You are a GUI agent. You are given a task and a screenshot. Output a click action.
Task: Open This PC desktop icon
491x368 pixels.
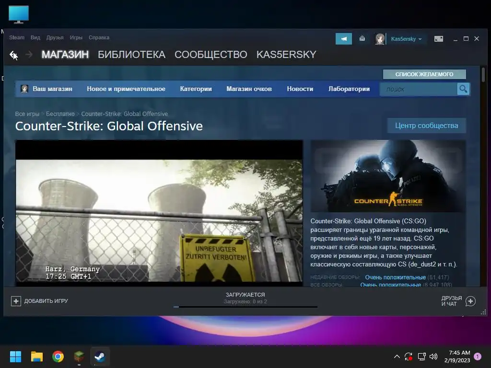coord(19,15)
